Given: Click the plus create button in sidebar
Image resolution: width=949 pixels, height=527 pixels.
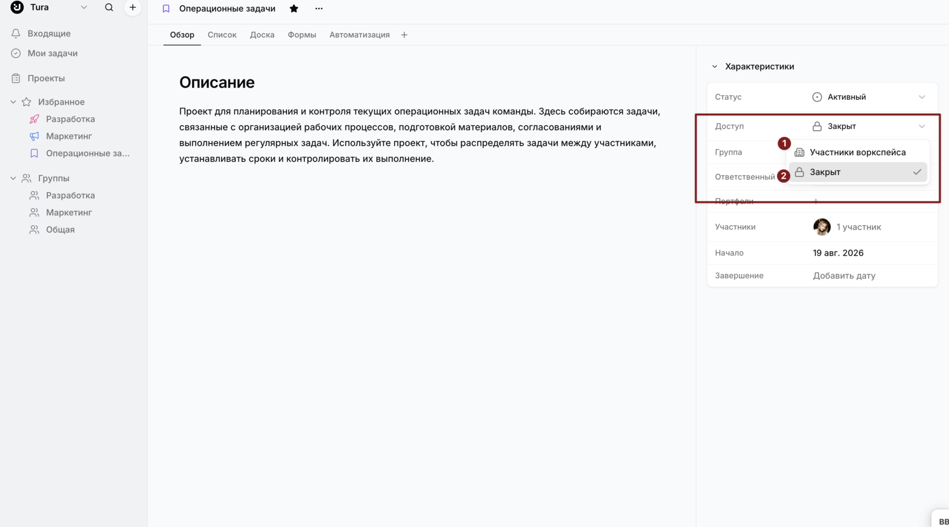Looking at the screenshot, I should click(x=133, y=7).
